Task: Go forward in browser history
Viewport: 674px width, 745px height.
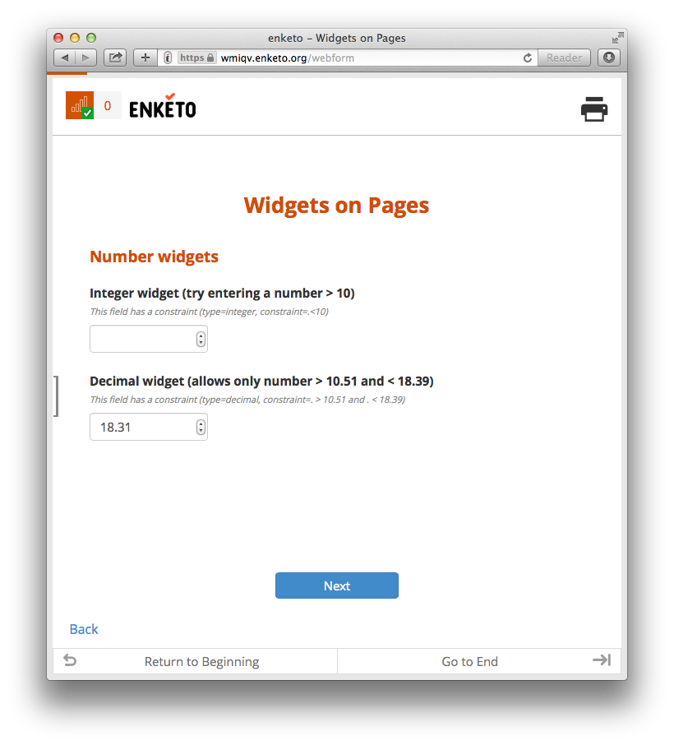Action: (x=86, y=58)
